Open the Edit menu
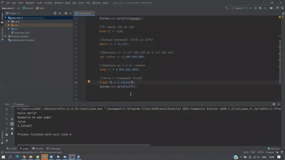The width and height of the screenshot is (285, 160). tap(14, 3)
